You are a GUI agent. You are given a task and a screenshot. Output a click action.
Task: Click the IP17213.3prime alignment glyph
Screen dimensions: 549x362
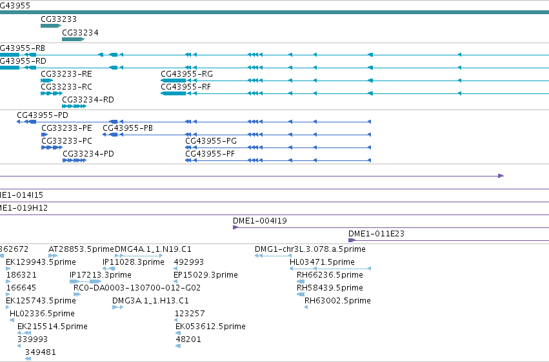85,281
